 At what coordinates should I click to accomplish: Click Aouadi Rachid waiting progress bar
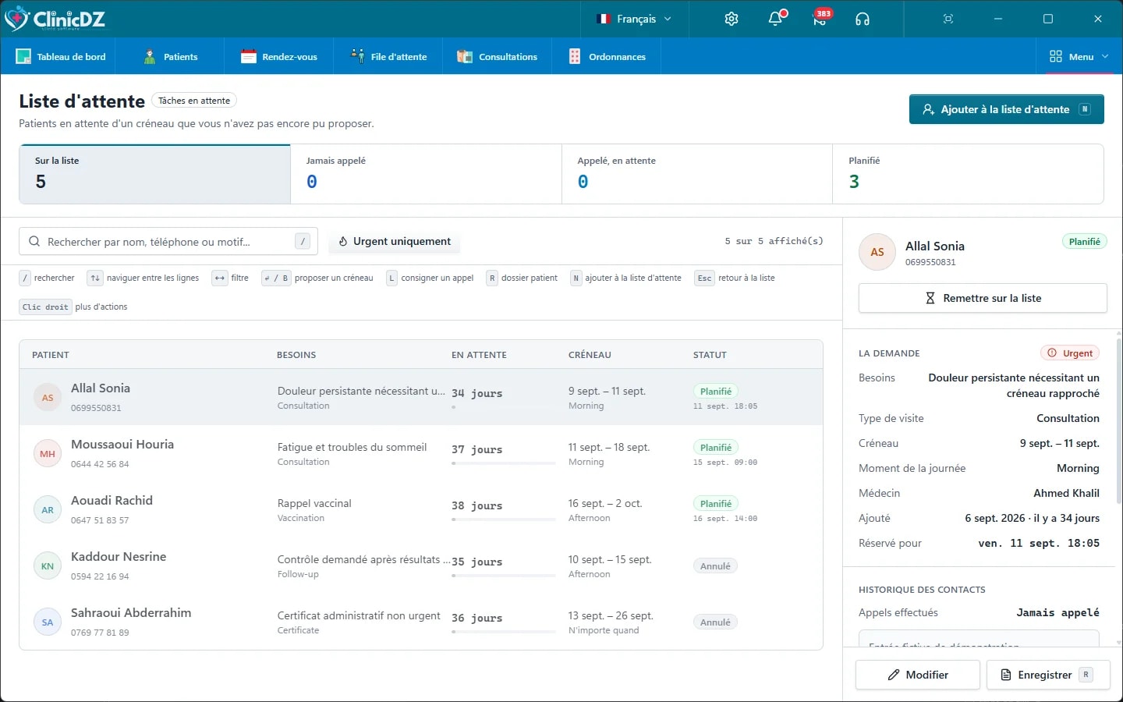[x=504, y=519]
